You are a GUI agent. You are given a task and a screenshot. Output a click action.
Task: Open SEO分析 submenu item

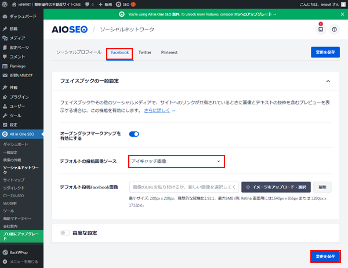coord(10,203)
